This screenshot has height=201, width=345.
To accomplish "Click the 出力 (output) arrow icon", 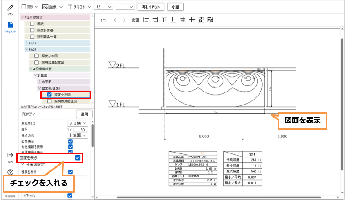I will [x=10, y=155].
